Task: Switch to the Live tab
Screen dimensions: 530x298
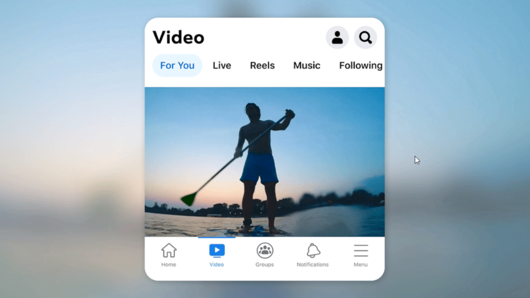Action: pyautogui.click(x=222, y=65)
